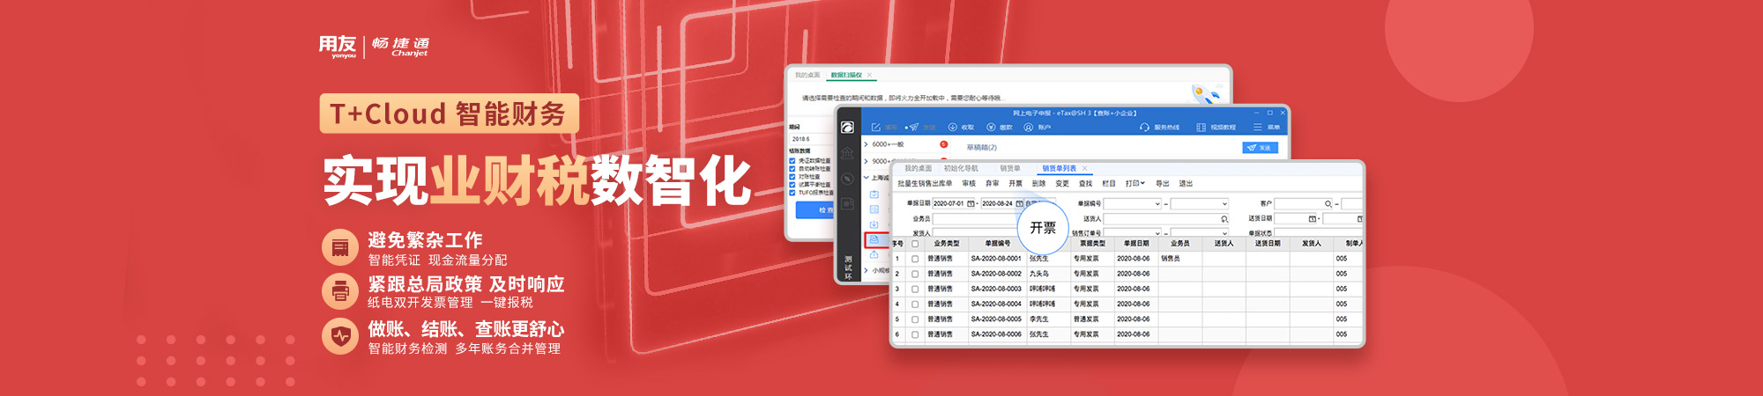Click the 审核 toolbar button

pos(969,183)
